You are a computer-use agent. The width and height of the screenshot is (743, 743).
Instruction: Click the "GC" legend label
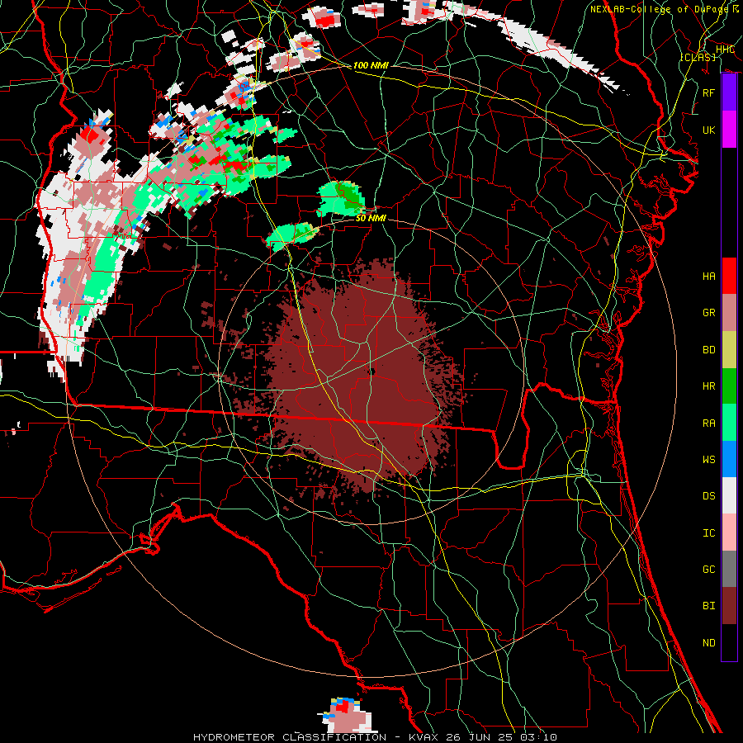click(x=709, y=569)
